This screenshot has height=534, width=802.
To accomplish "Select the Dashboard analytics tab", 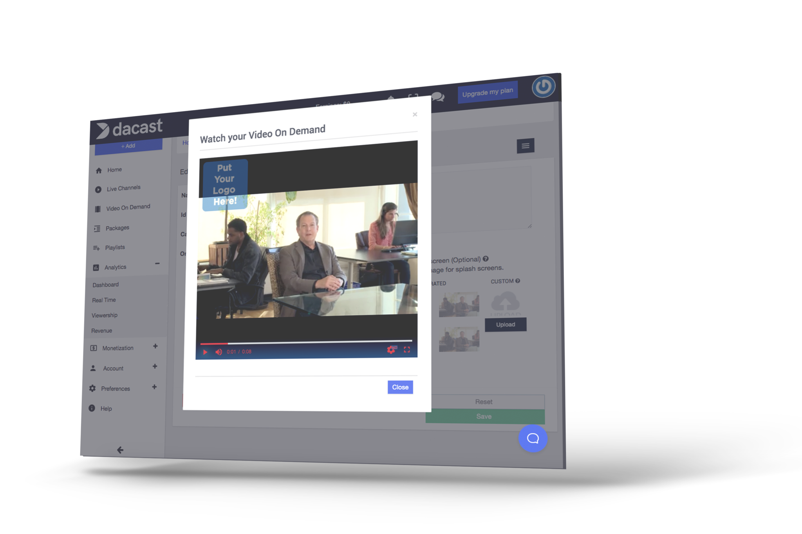I will pyautogui.click(x=106, y=284).
